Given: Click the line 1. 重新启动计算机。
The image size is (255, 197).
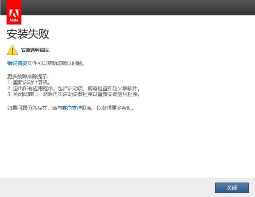Looking at the screenshot, I should [29, 82].
